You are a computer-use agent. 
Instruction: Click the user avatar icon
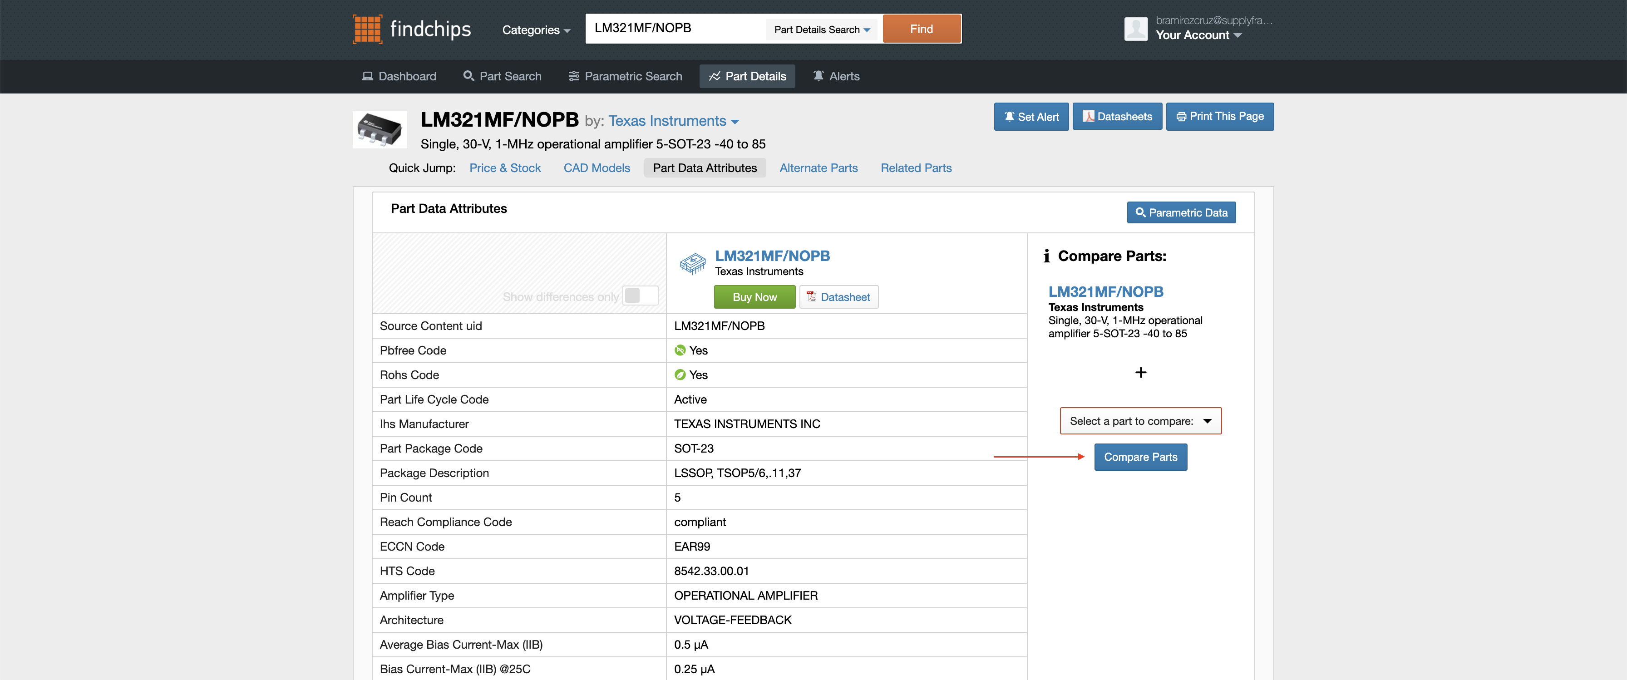[1135, 29]
